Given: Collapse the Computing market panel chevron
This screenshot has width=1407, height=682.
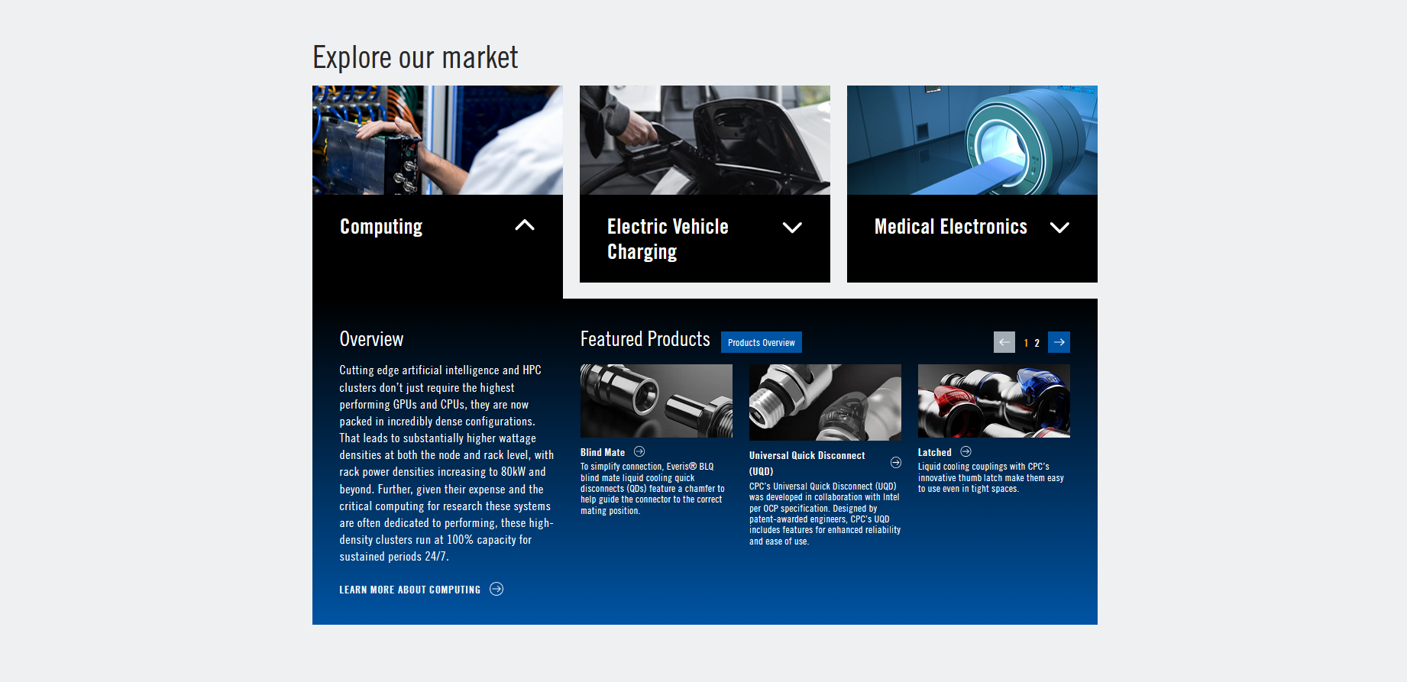Looking at the screenshot, I should pyautogui.click(x=525, y=225).
